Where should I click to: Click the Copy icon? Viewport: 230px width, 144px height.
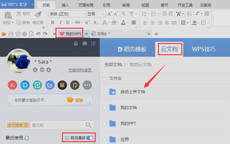point(19,22)
